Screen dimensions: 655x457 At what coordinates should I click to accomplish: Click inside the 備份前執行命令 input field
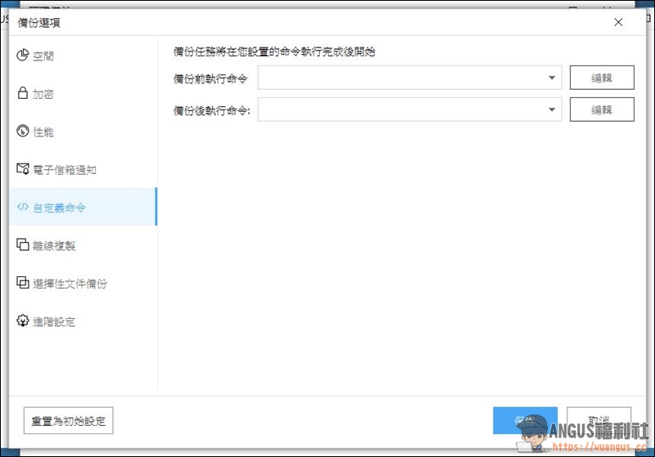pos(401,78)
